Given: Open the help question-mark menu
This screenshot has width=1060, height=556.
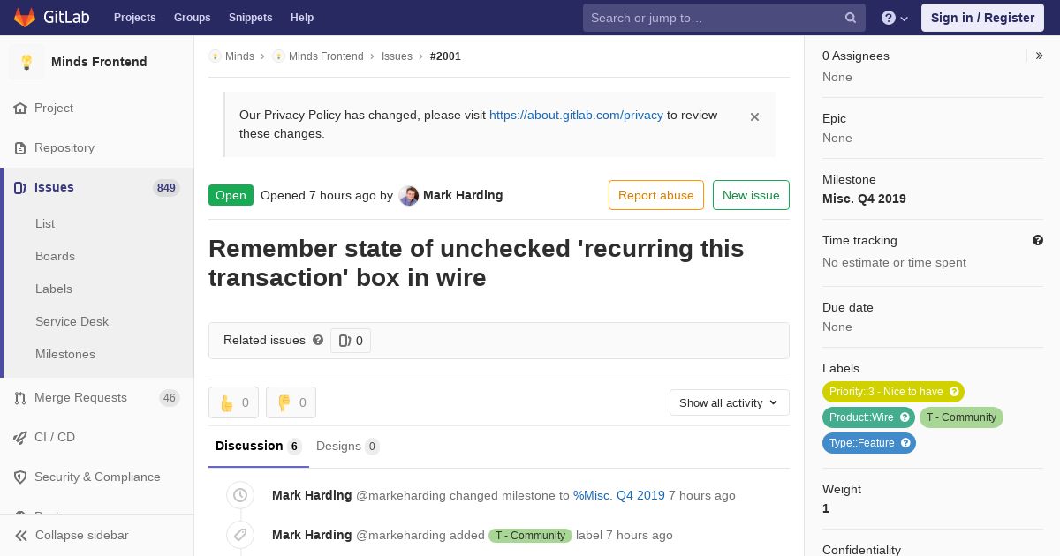Looking at the screenshot, I should [895, 18].
